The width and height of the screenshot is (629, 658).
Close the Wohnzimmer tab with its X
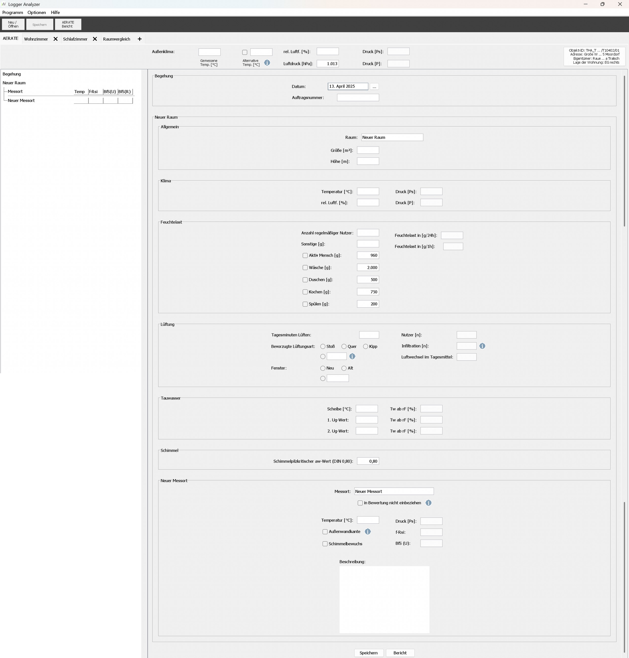pos(56,39)
